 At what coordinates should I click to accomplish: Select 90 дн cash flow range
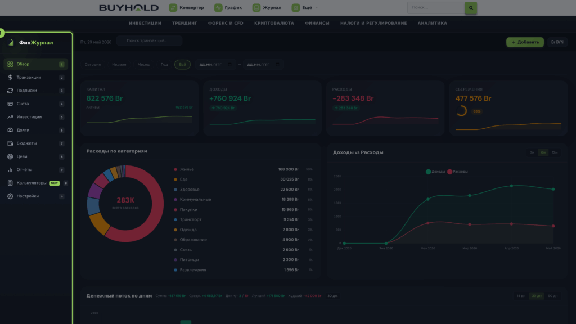click(552, 296)
